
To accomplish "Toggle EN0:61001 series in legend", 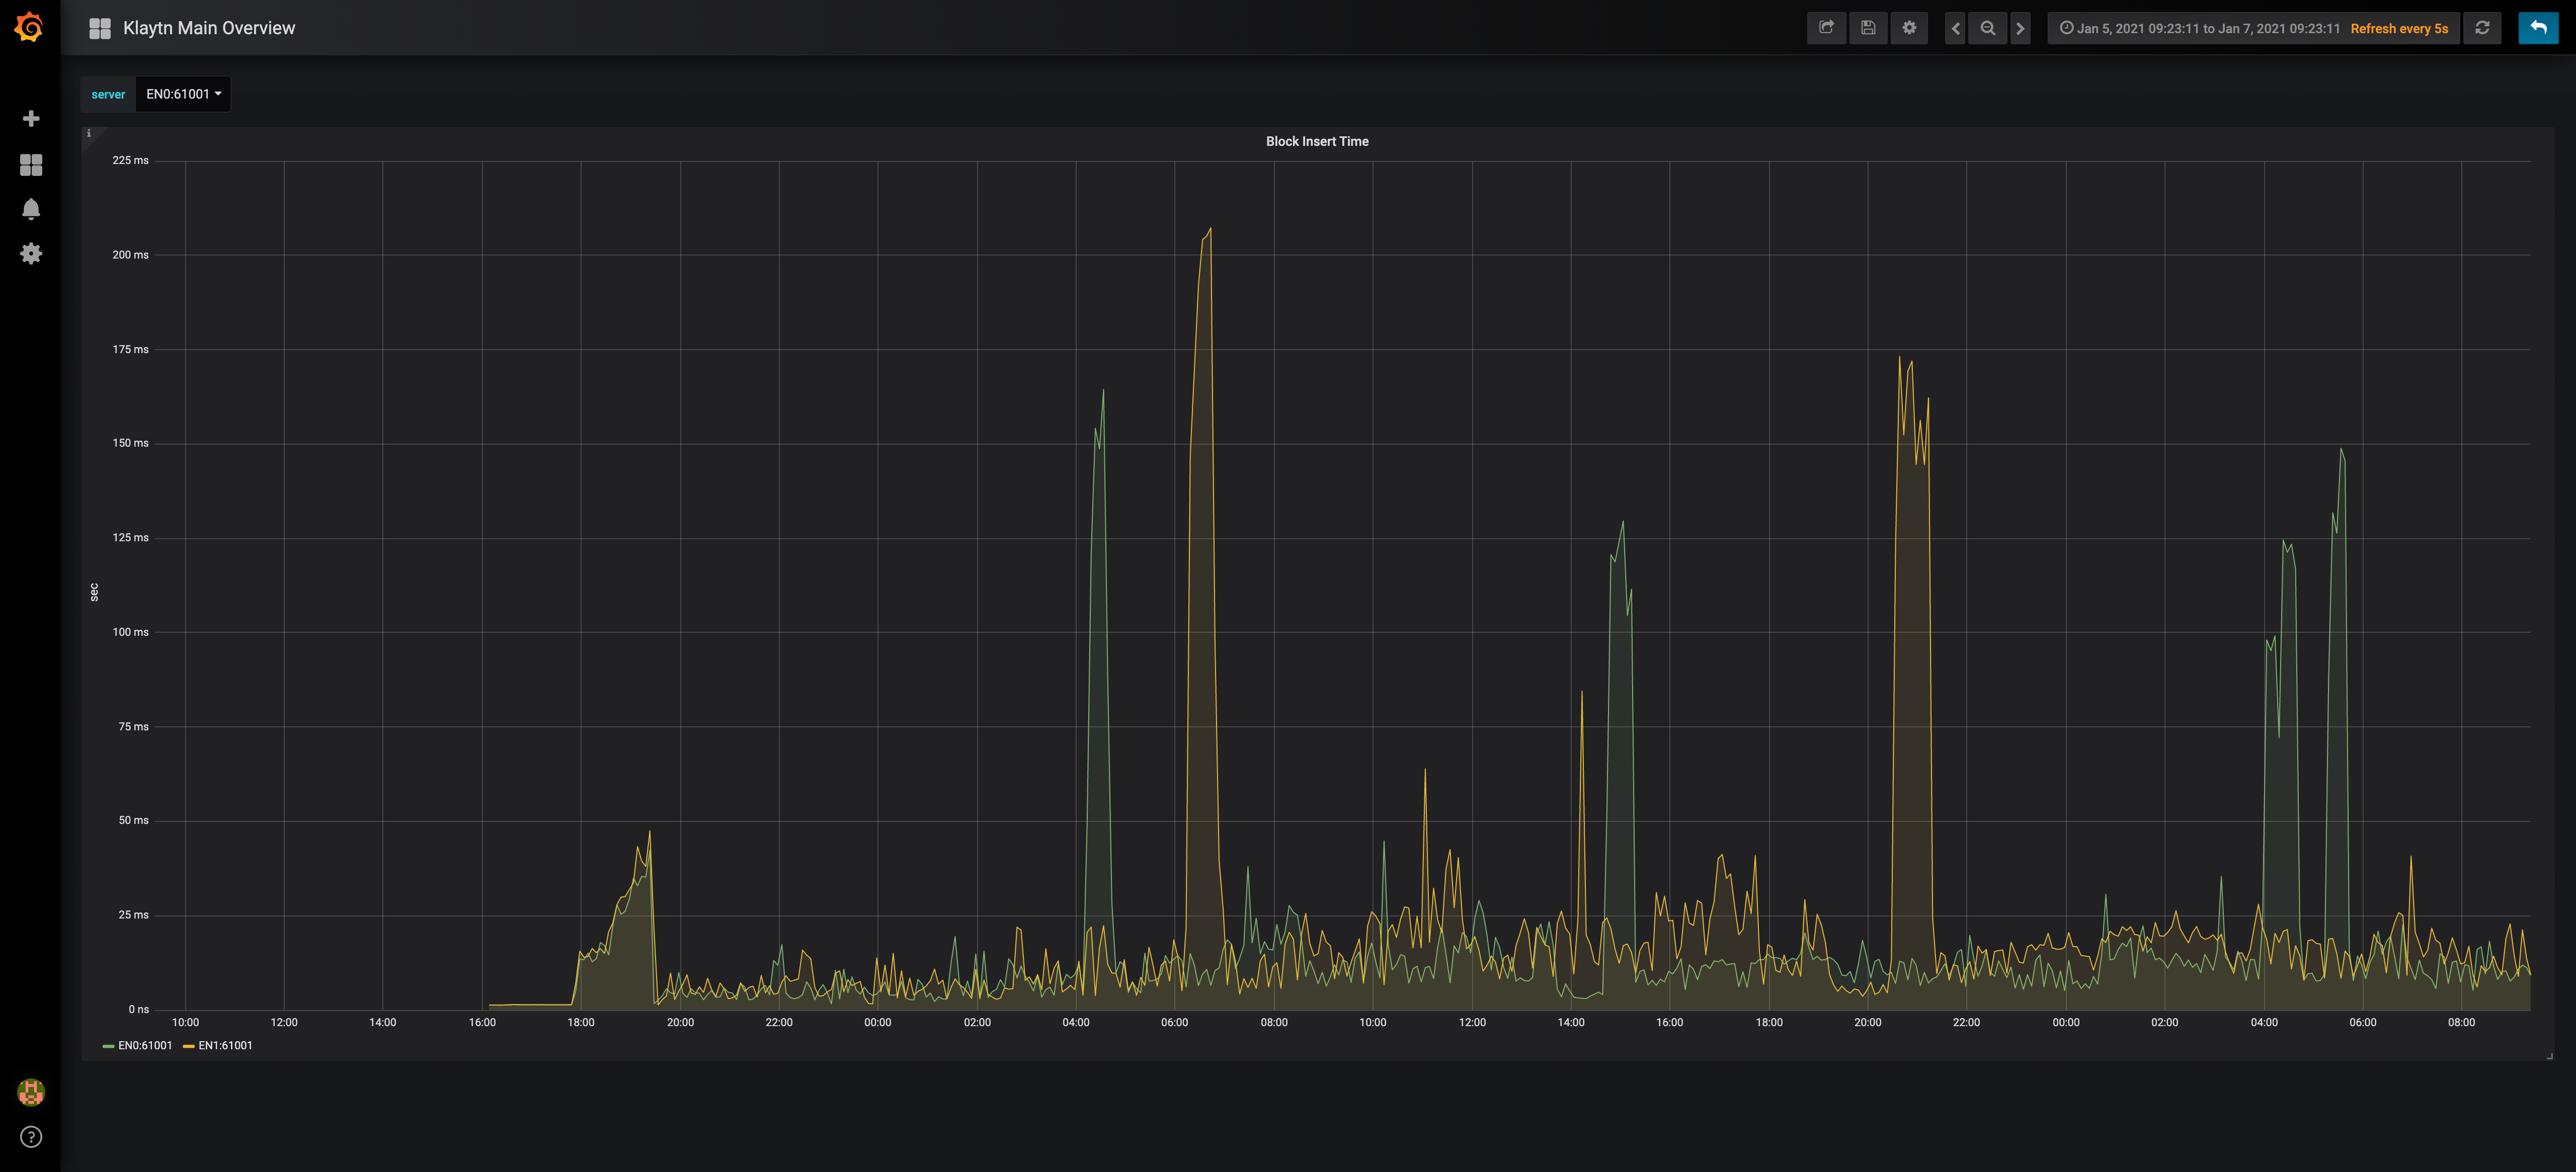I will tap(144, 1046).
